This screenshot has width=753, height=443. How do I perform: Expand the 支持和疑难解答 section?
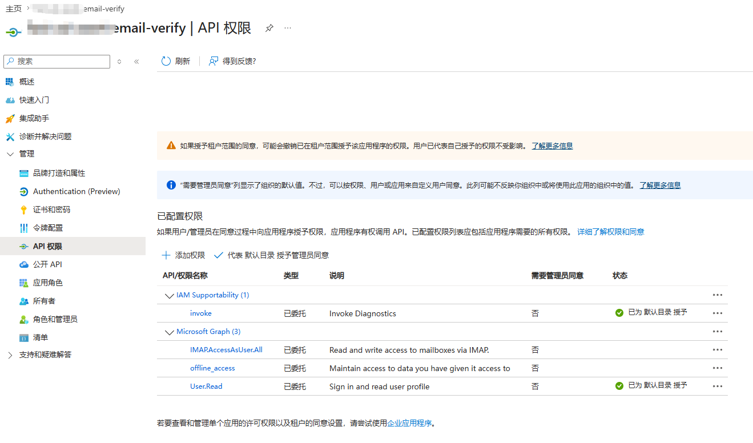(10, 355)
